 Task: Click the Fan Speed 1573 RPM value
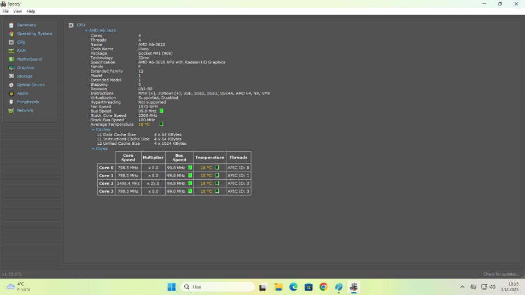(x=148, y=107)
